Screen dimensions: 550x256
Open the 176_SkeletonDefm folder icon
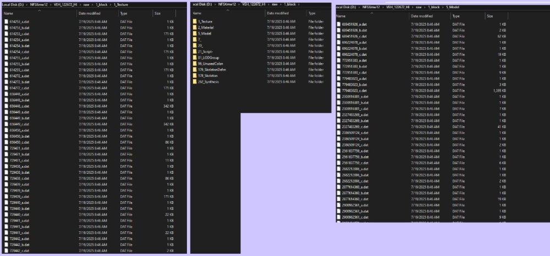click(194, 70)
